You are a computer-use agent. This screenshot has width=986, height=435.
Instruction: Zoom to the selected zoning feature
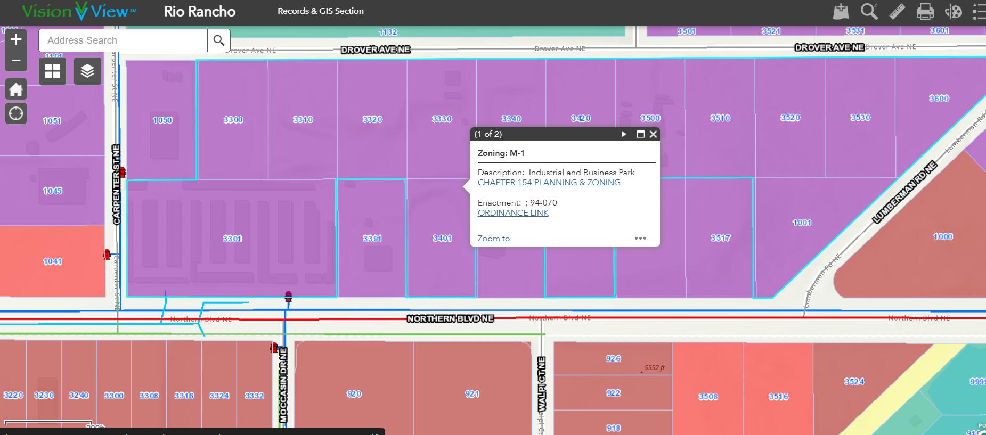(494, 239)
